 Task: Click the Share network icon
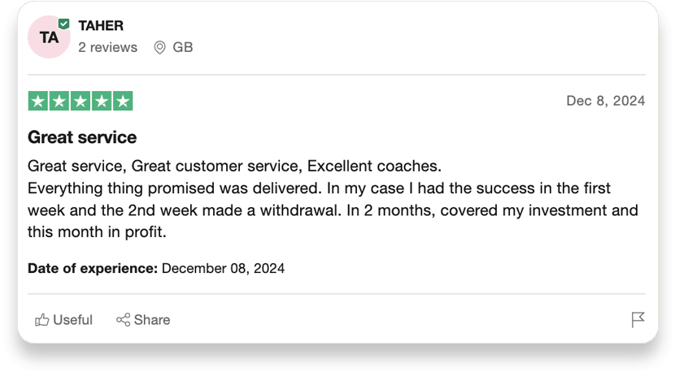tap(123, 319)
